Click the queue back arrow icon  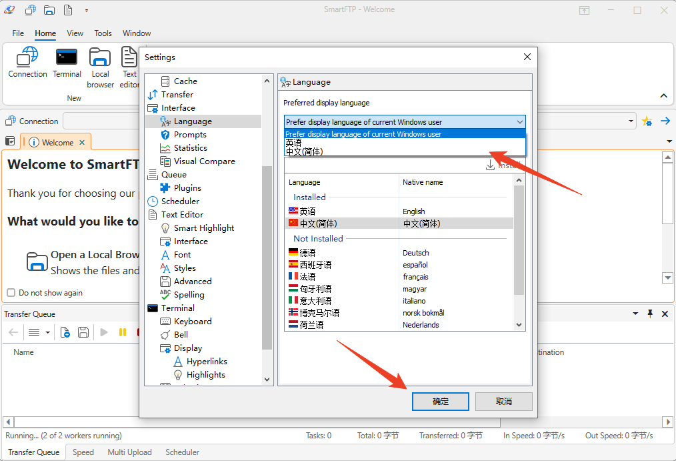[13, 332]
